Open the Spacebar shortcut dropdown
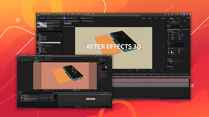209x117 pixels. (173, 27)
